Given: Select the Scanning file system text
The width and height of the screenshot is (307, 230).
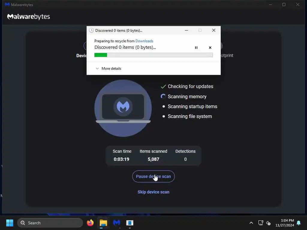Looking at the screenshot, I should click(190, 116).
